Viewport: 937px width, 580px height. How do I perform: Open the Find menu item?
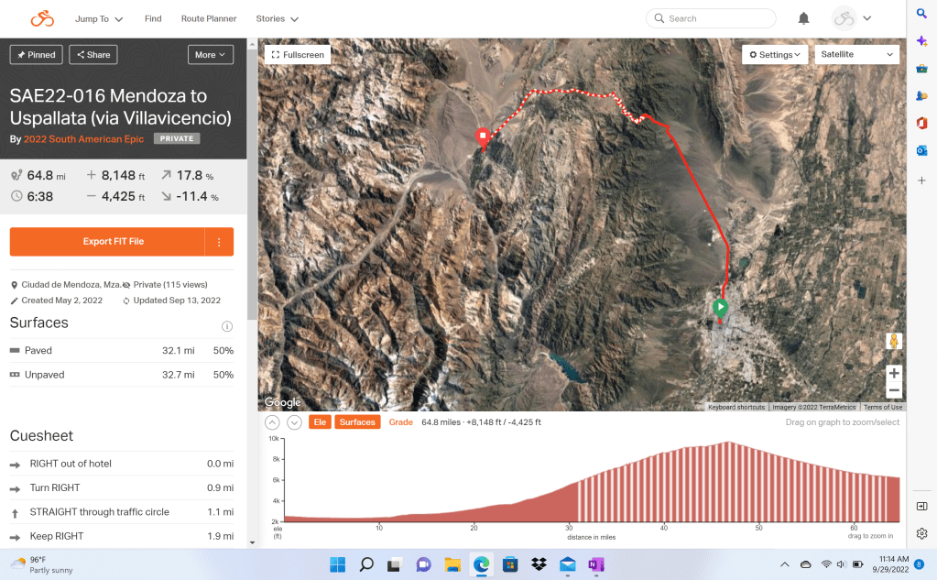153,18
